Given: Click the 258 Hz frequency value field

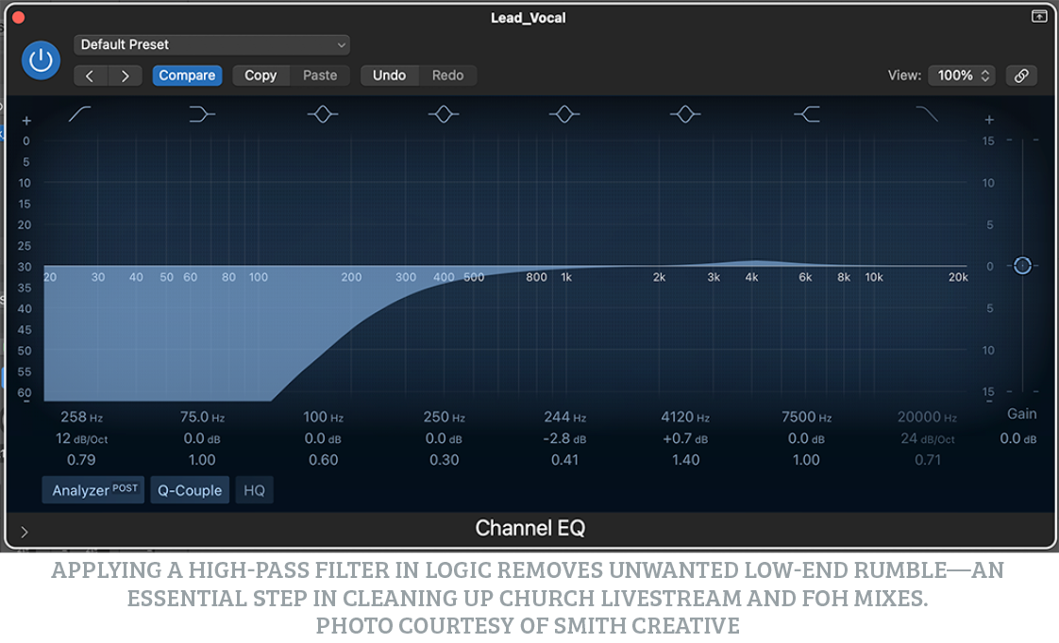Looking at the screenshot, I should [81, 417].
